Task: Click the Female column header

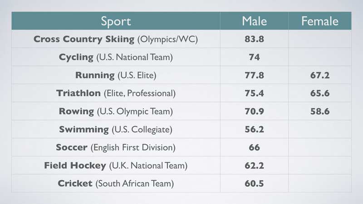Action: [x=320, y=21]
